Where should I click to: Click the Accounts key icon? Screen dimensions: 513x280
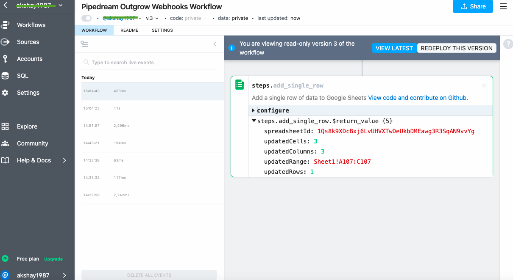pos(5,59)
